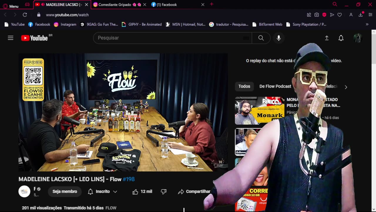Image resolution: width=376 pixels, height=212 pixels.
Task: Open the browser profile account icon
Action: [351, 15]
